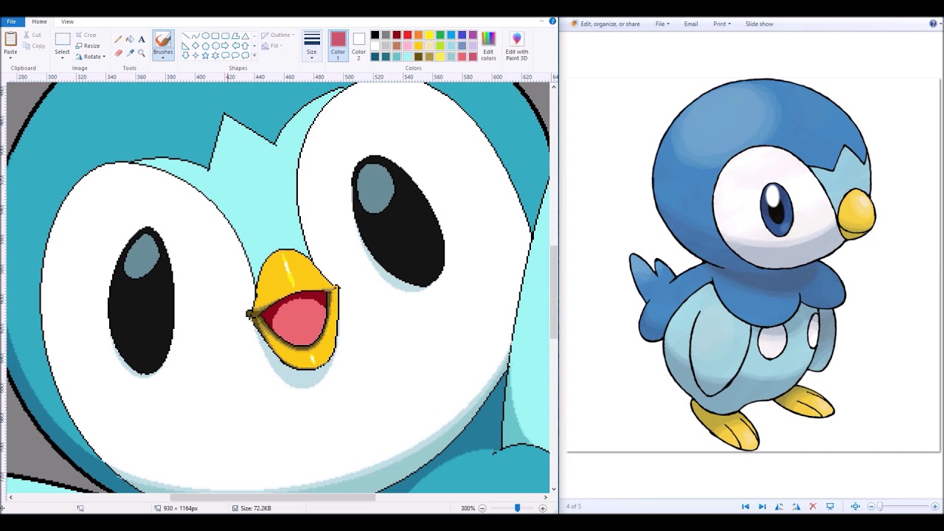944x531 pixels.
Task: Select the Eraser tool in Paint
Action: pyautogui.click(x=118, y=53)
